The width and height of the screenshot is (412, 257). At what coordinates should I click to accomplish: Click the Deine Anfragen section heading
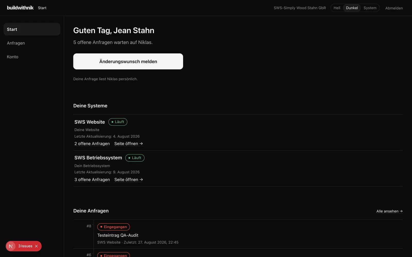pyautogui.click(x=91, y=211)
